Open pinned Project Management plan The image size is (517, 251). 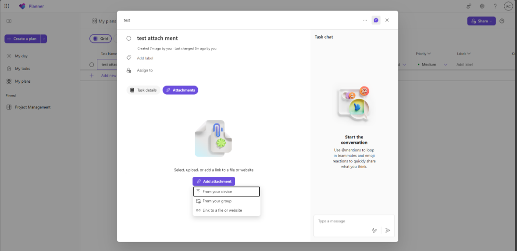click(x=32, y=107)
